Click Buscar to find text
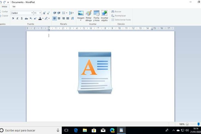 click(116, 11)
